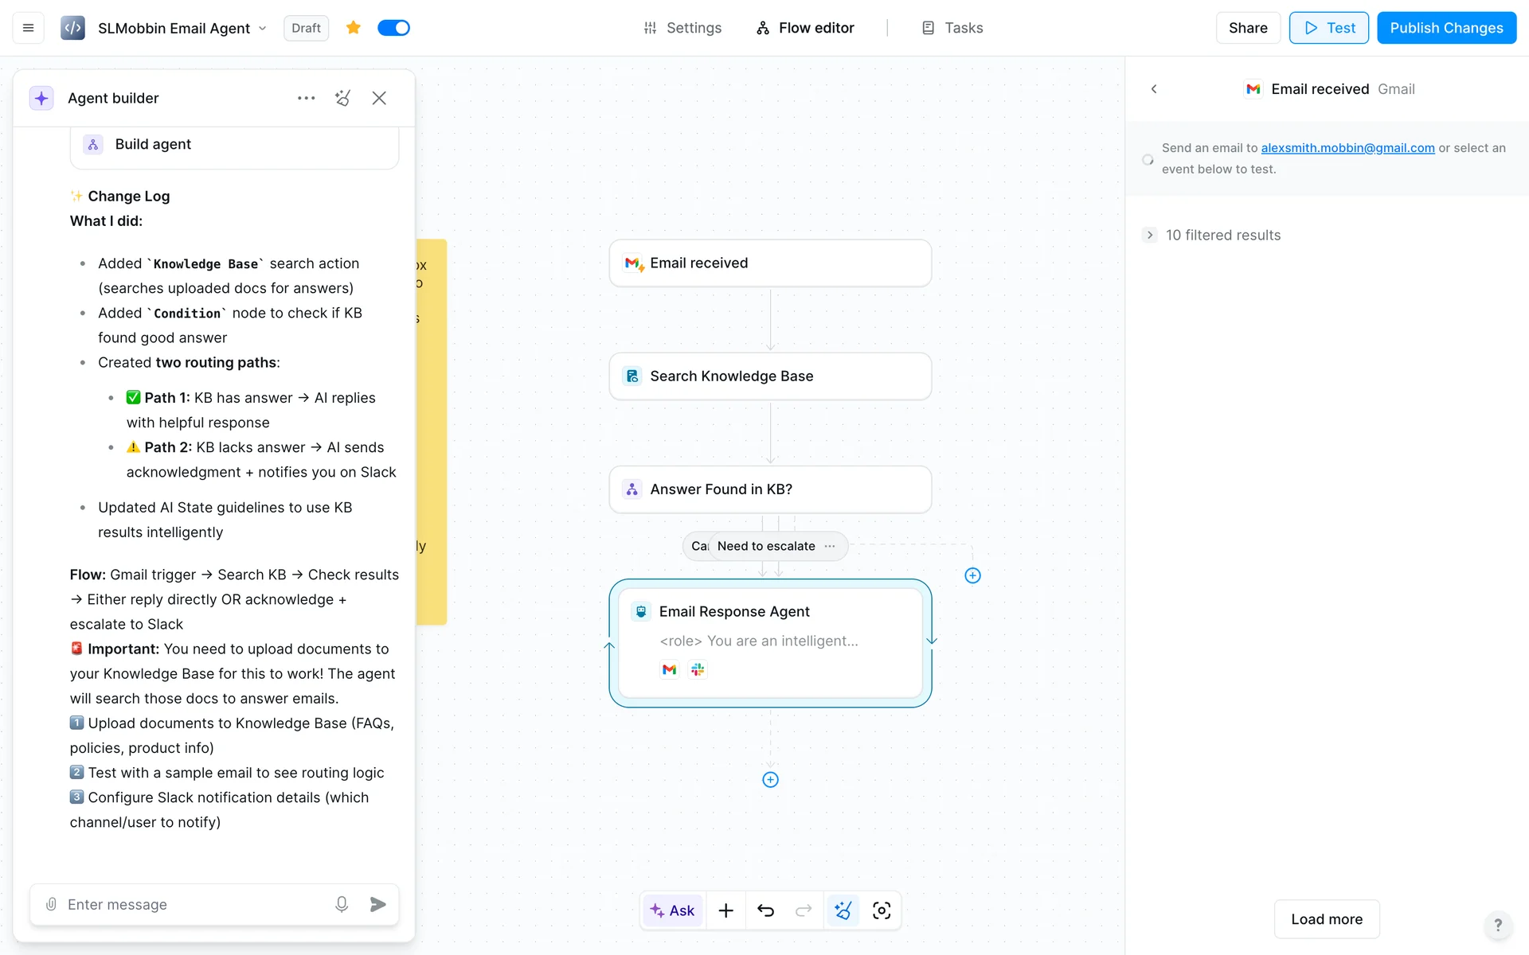
Task: Click the plus icon in bottom toolbar
Action: pos(725,910)
